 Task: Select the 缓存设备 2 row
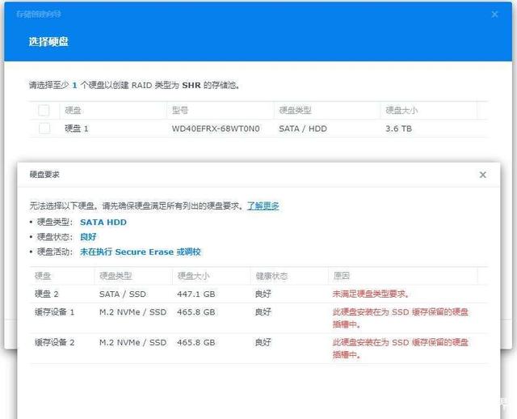(54, 342)
